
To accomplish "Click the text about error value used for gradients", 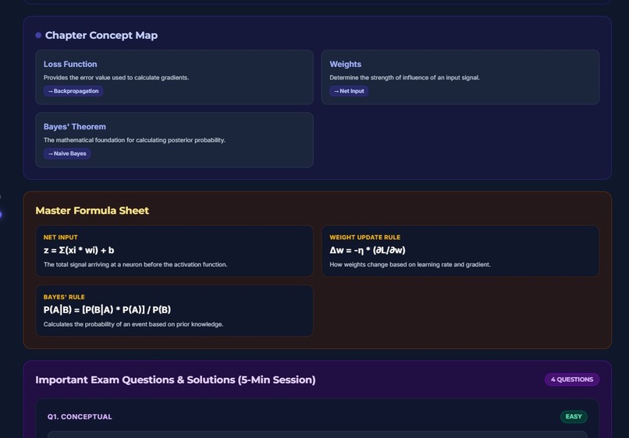I will pyautogui.click(x=116, y=78).
